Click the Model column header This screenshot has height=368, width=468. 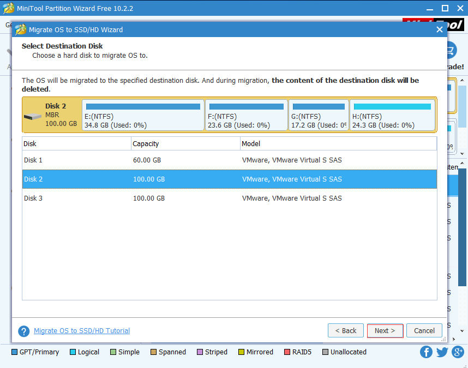pyautogui.click(x=339, y=144)
